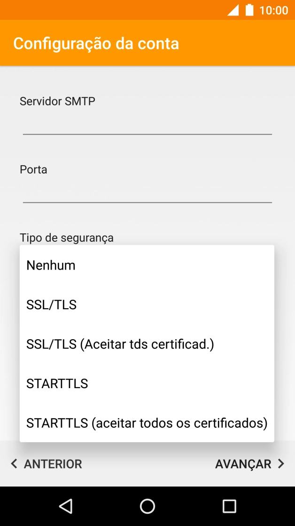Select STARTTLS (aceitar todos os certificados)
The image size is (295, 526).
point(147,423)
